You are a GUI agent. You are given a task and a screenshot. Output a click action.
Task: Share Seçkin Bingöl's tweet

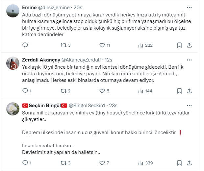[190, 162]
